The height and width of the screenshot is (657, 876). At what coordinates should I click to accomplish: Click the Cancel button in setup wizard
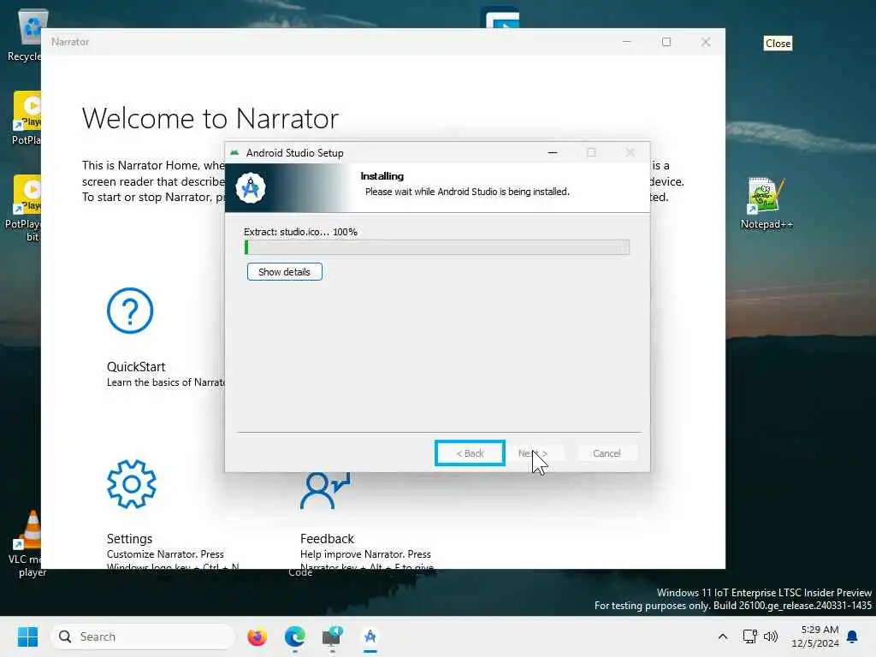click(x=607, y=453)
